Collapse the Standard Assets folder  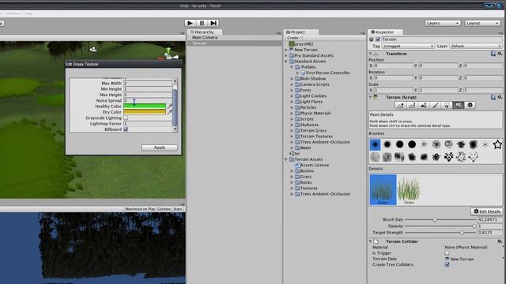286,62
